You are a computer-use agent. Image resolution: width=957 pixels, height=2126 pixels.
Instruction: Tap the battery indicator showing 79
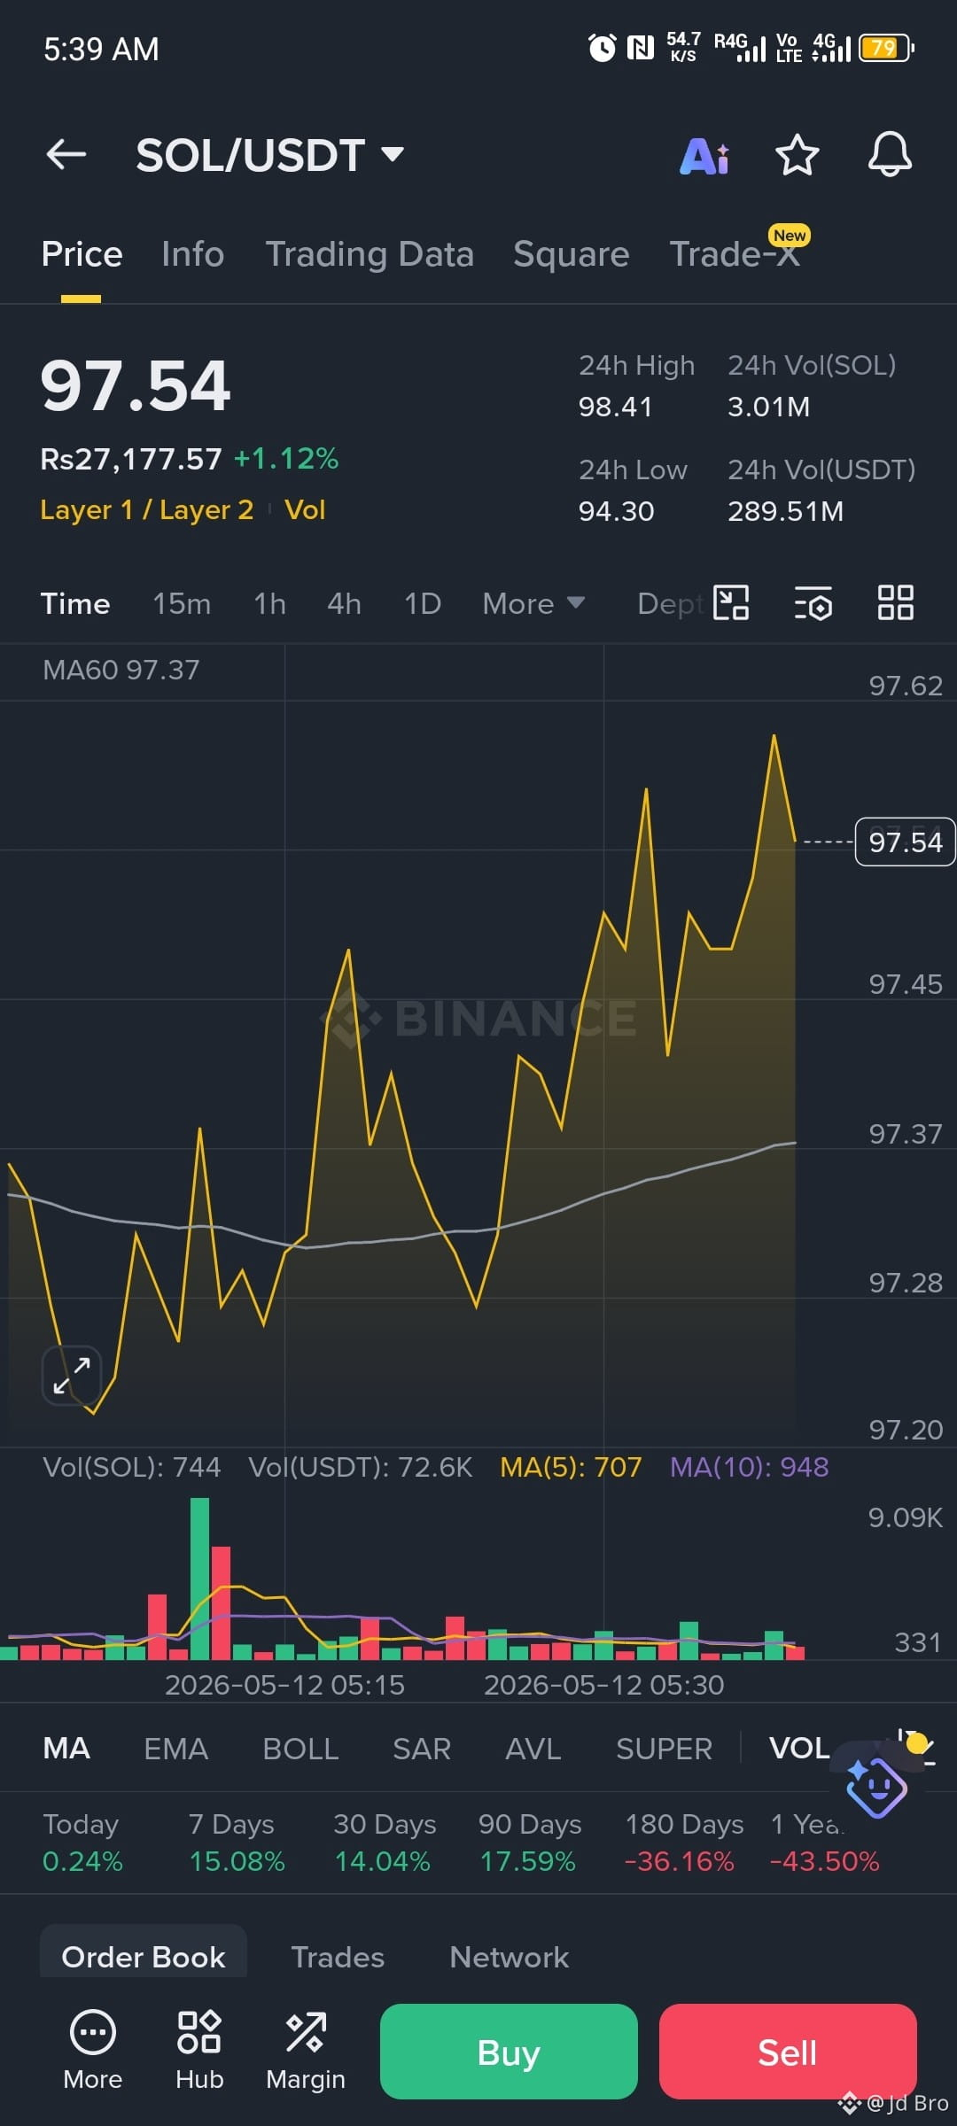coord(886,48)
